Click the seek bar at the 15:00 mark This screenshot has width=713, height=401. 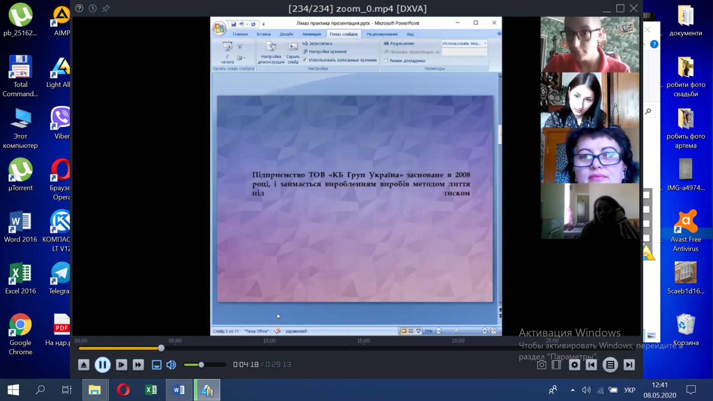[363, 348]
